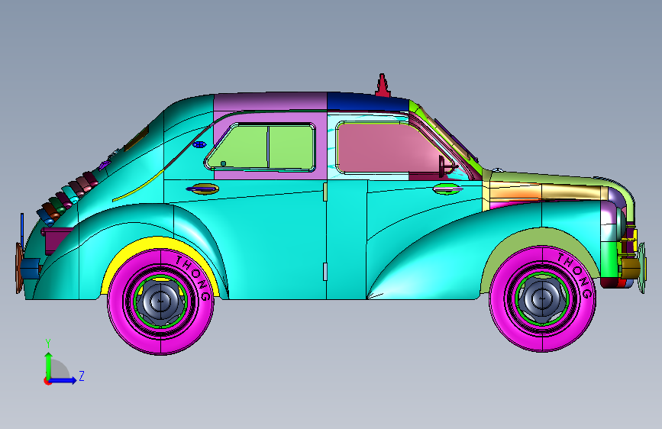
Task: Click the red origin ball of triad
Action: [x=47, y=381]
